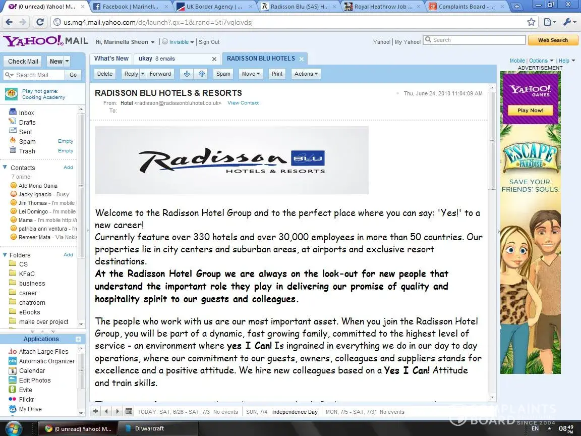Open the New message dropdown arrow
581x436 pixels.
pos(67,61)
